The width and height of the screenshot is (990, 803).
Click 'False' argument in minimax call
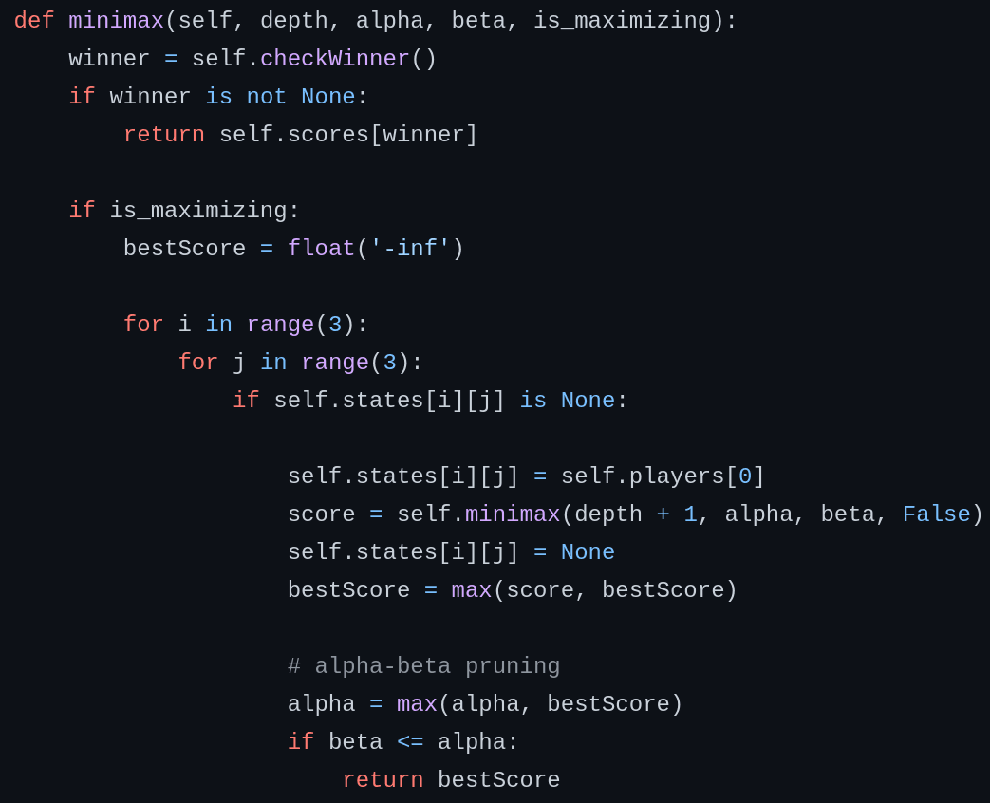point(936,514)
